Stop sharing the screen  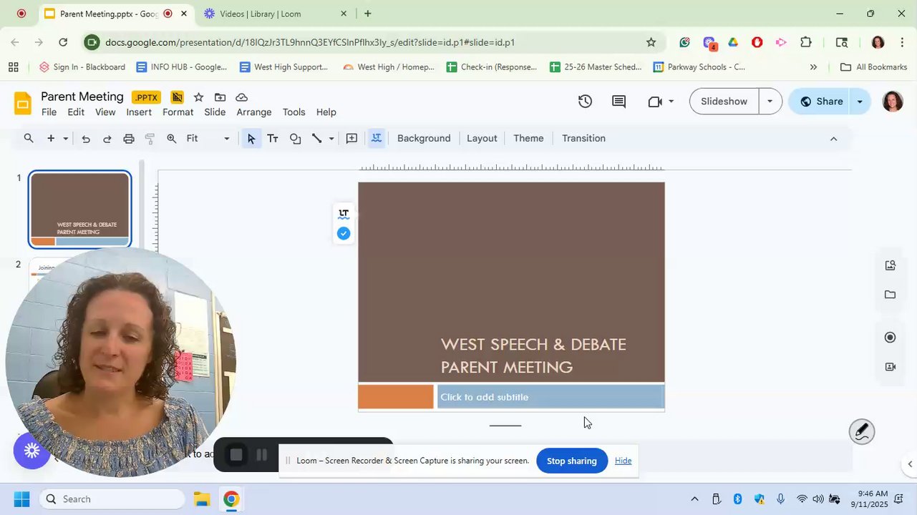pyautogui.click(x=571, y=461)
